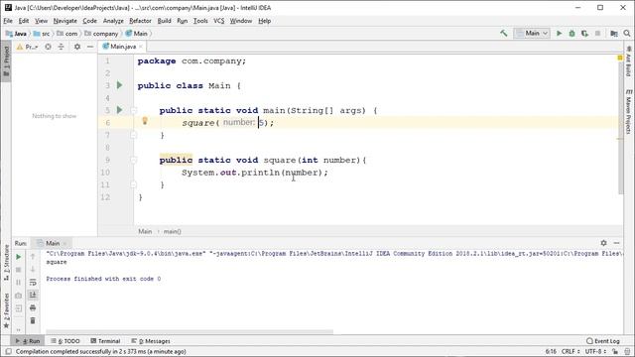Build the project with the hammer icon
Image resolution: width=635 pixels, height=357 pixels.
coord(503,33)
